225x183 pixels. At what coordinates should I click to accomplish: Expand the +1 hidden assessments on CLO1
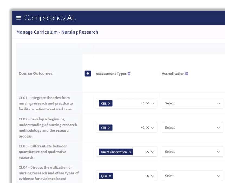[x=143, y=103]
